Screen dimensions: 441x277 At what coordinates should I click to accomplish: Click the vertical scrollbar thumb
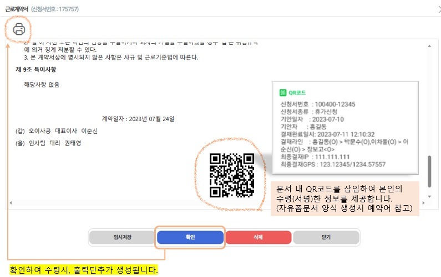pos(429,171)
